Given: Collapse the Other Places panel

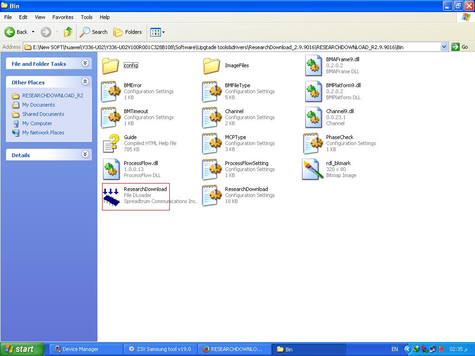Looking at the screenshot, I should click(85, 82).
